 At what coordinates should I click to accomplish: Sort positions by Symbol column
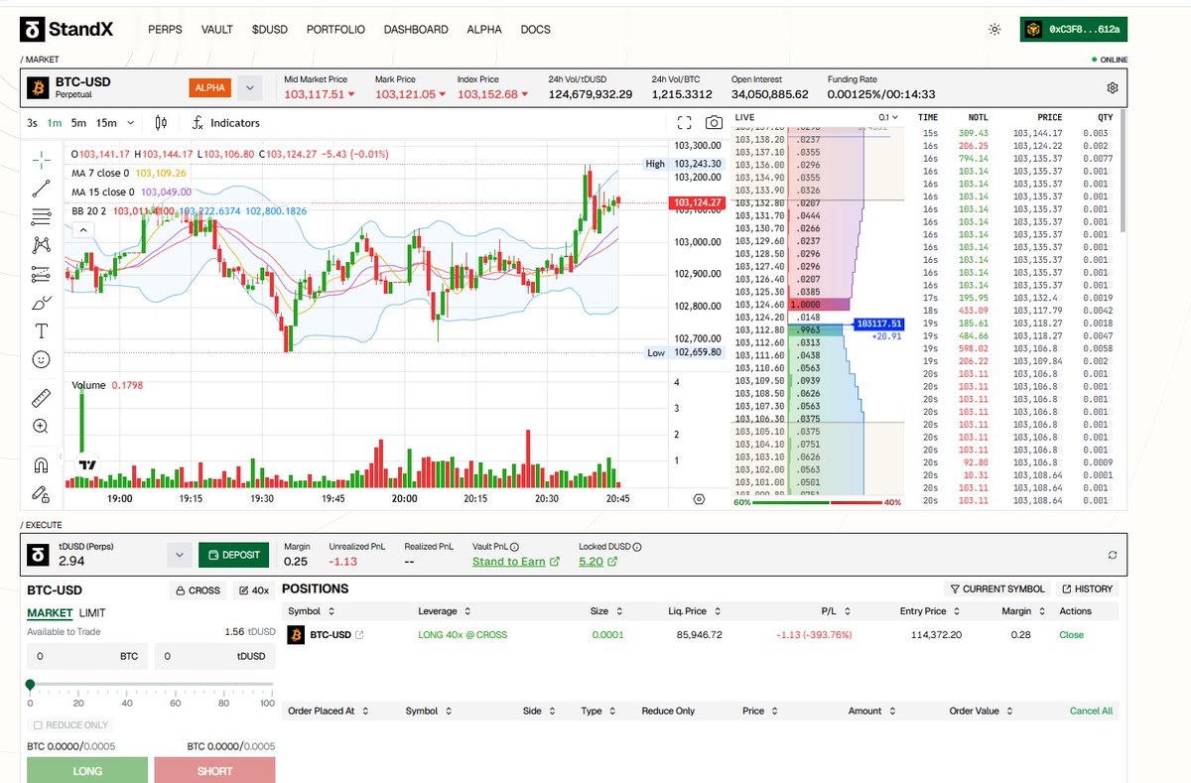[x=312, y=611]
